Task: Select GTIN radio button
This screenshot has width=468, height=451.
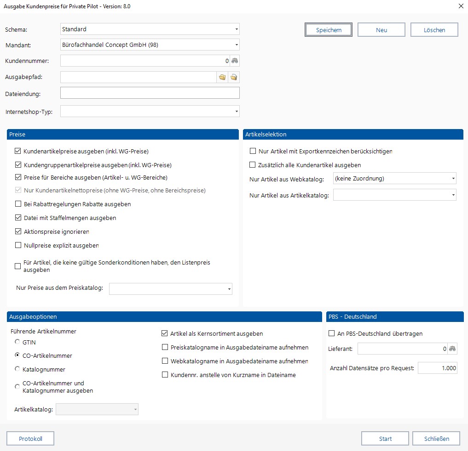Action: (x=17, y=342)
